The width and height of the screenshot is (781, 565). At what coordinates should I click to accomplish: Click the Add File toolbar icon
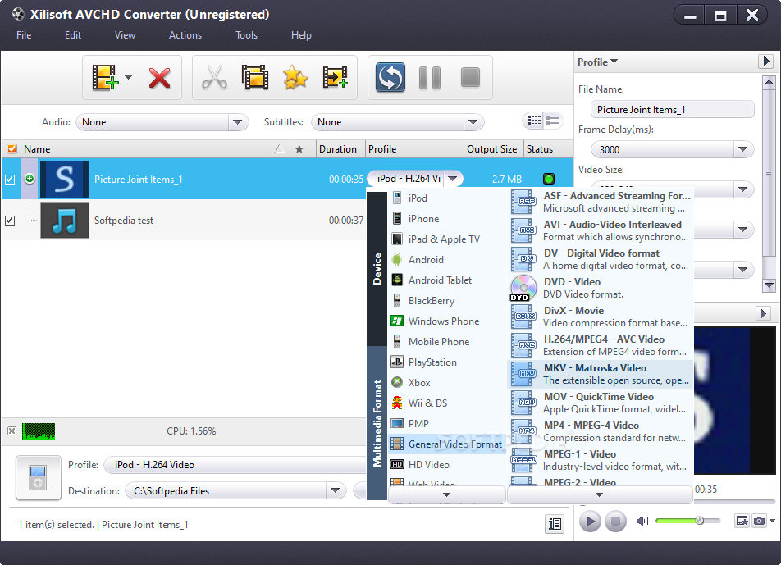[x=105, y=77]
